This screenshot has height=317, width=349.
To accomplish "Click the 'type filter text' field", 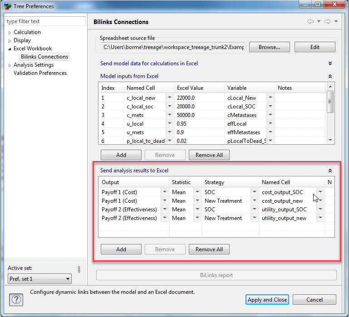I will [45, 21].
